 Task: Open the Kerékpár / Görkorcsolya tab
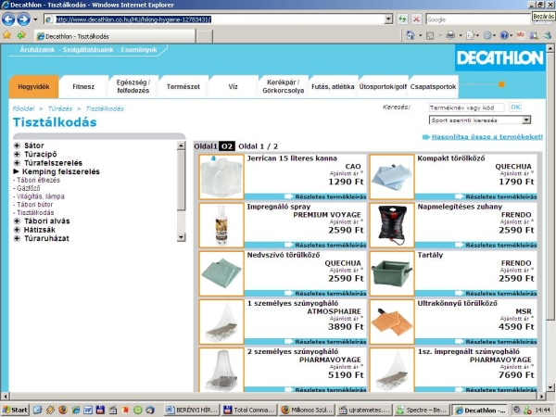(284, 86)
